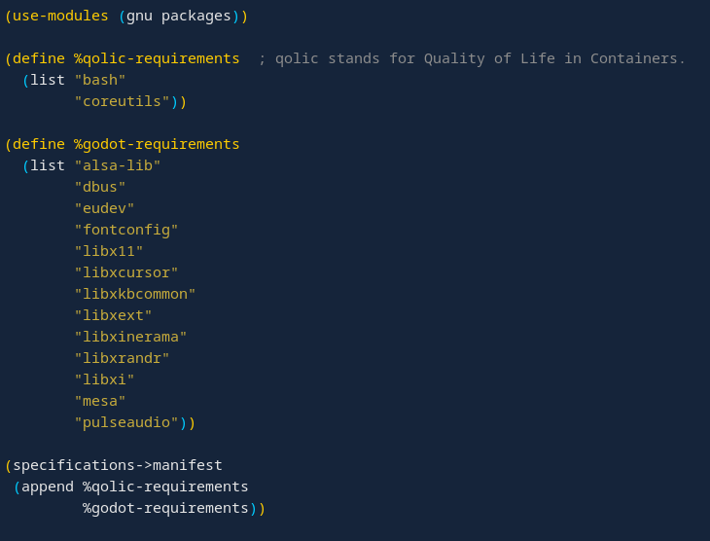Click the "dbus" string
The image size is (710, 541).
point(100,187)
